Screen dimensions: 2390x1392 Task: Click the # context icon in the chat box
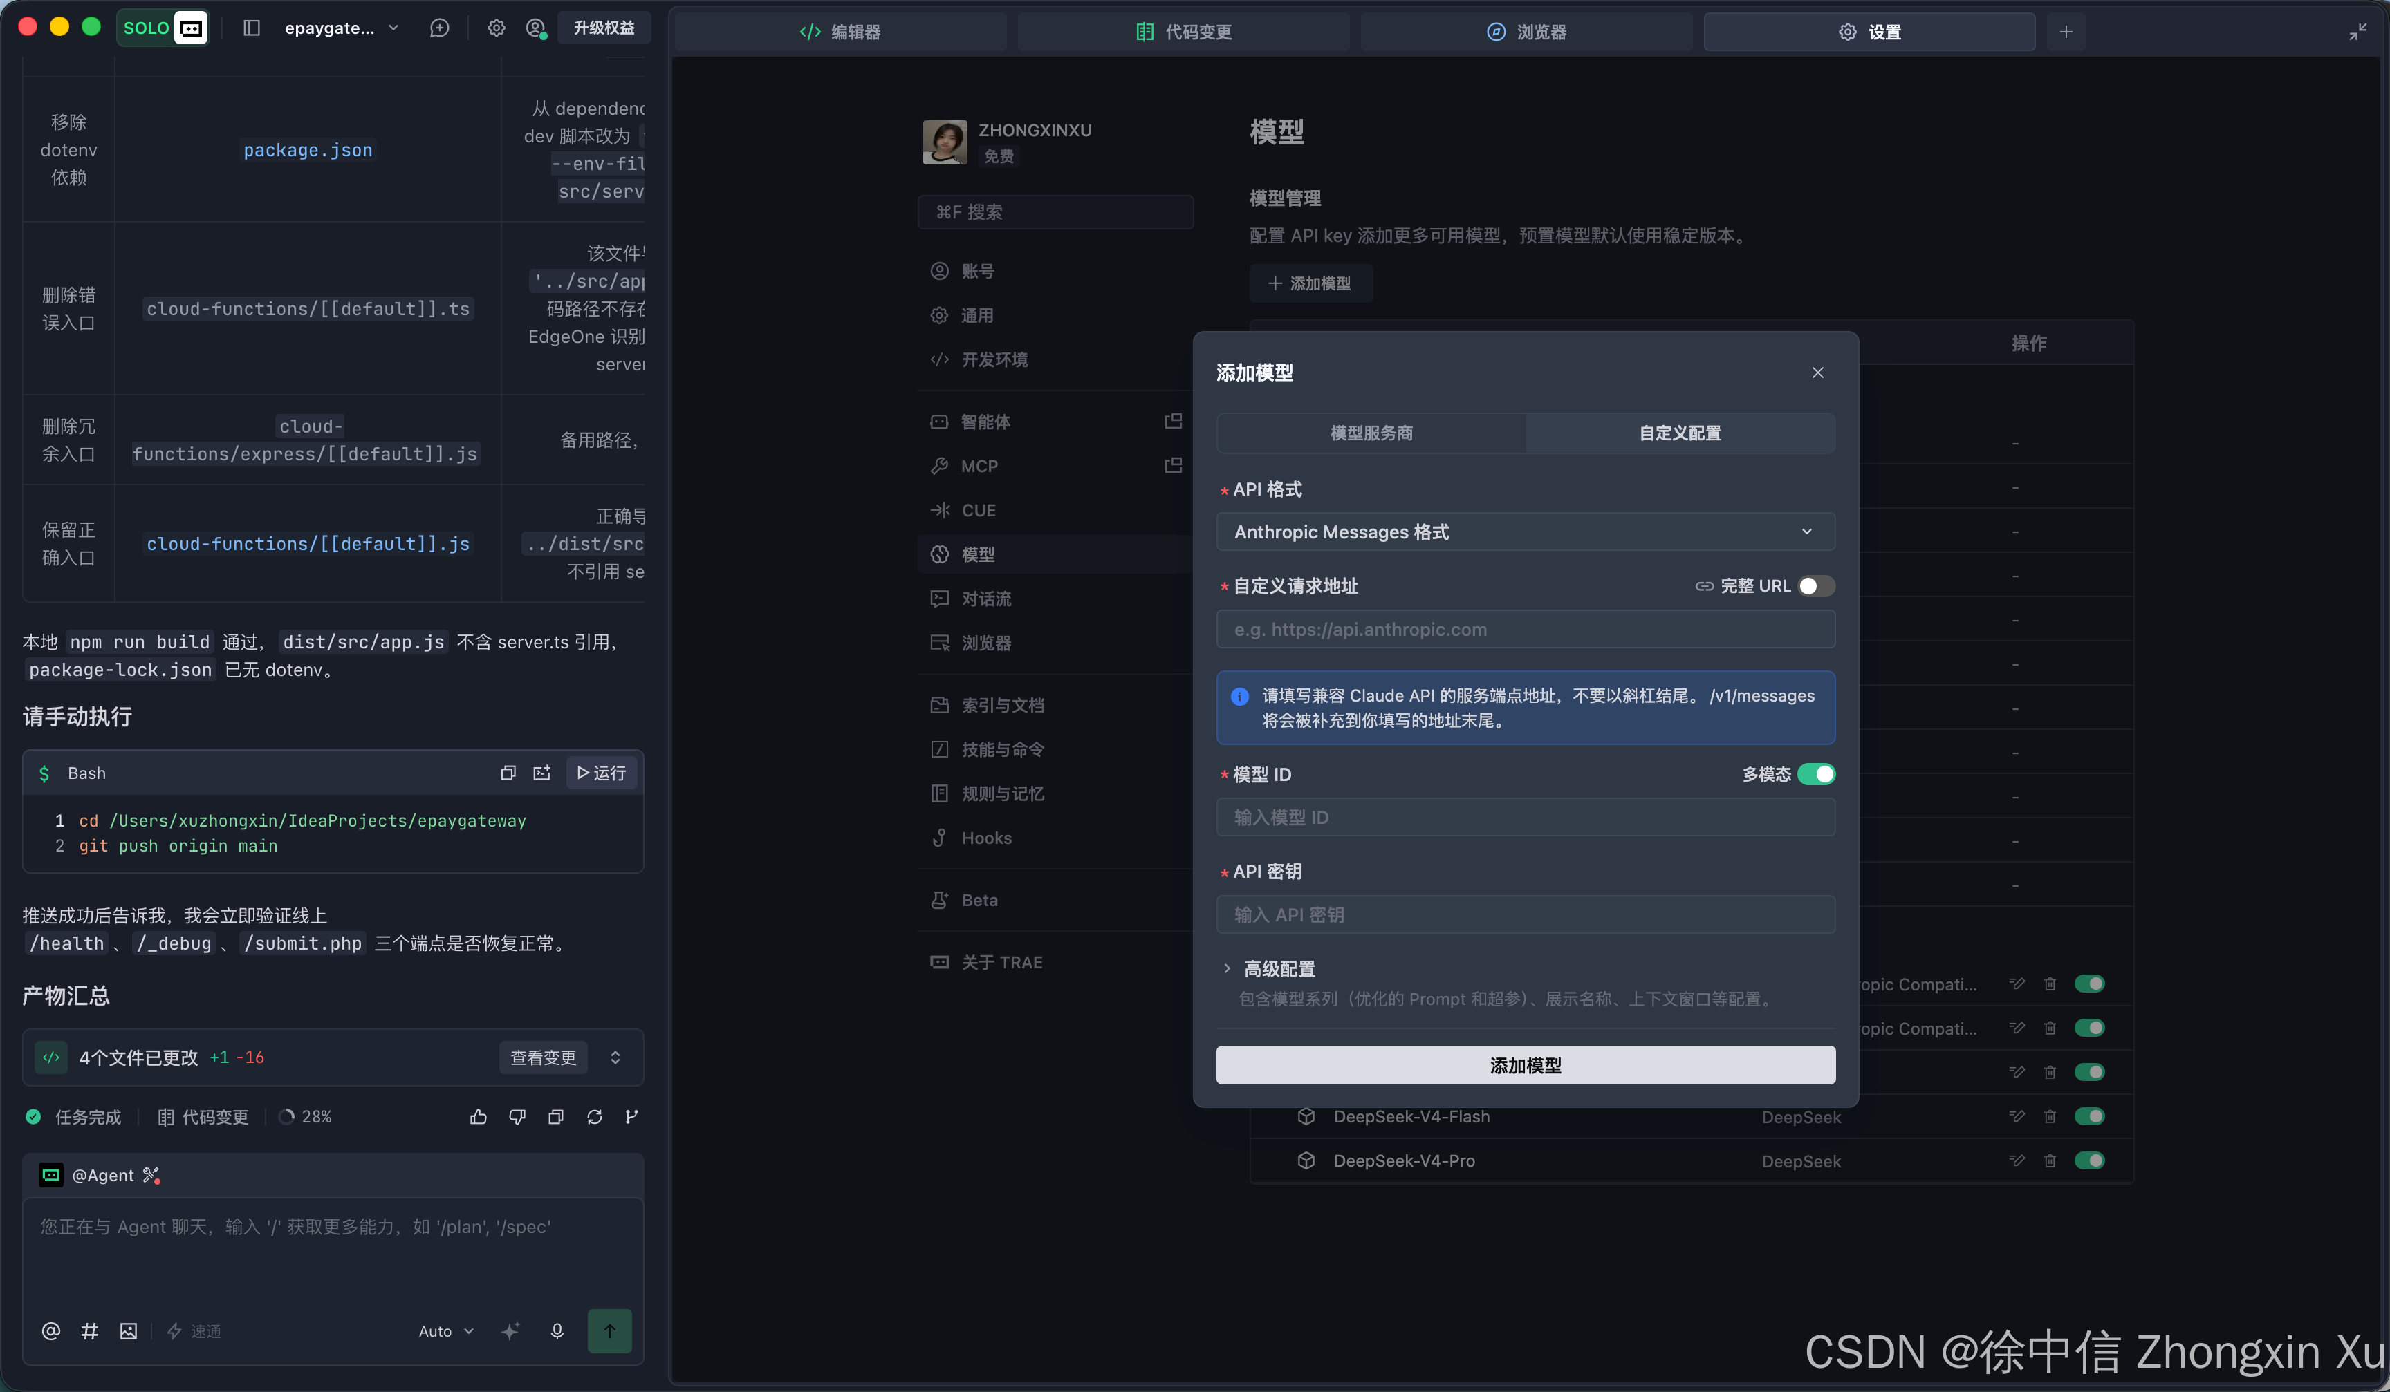(90, 1331)
